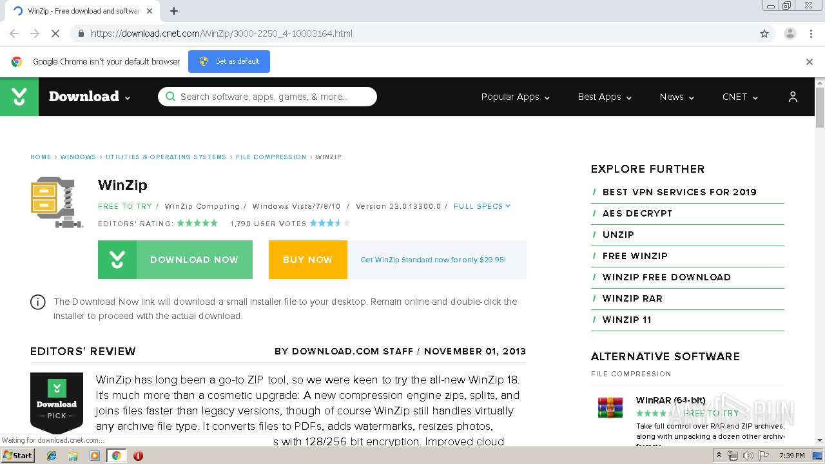Open Utilities & Operating Systems breadcrumb
Screen dimensions: 825x464
click(166, 157)
